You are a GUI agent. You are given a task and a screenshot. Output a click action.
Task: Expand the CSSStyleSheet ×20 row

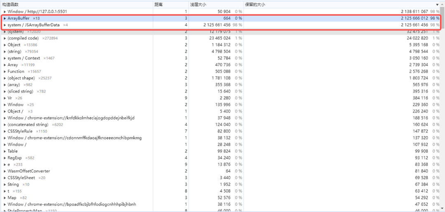5,178
